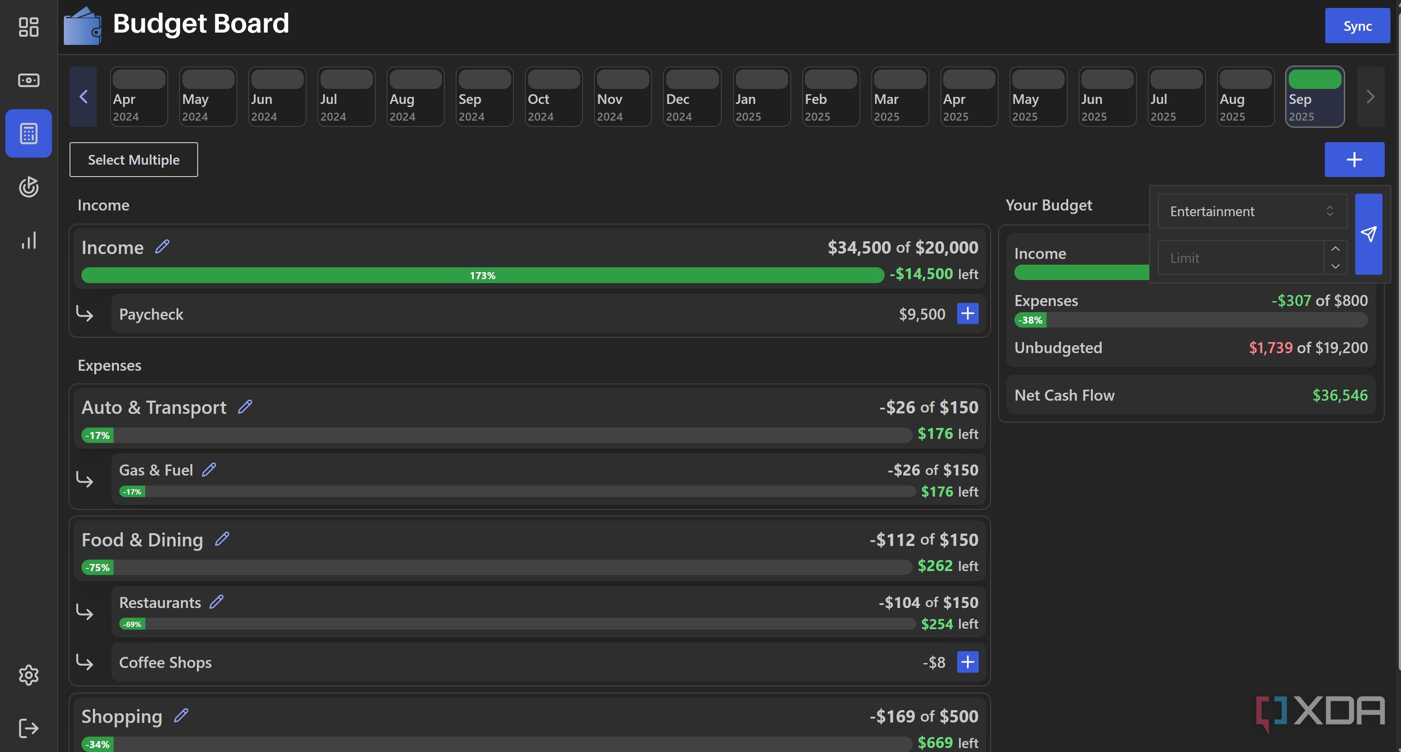
Task: Select the Aug 2025 month tab
Action: tap(1246, 97)
